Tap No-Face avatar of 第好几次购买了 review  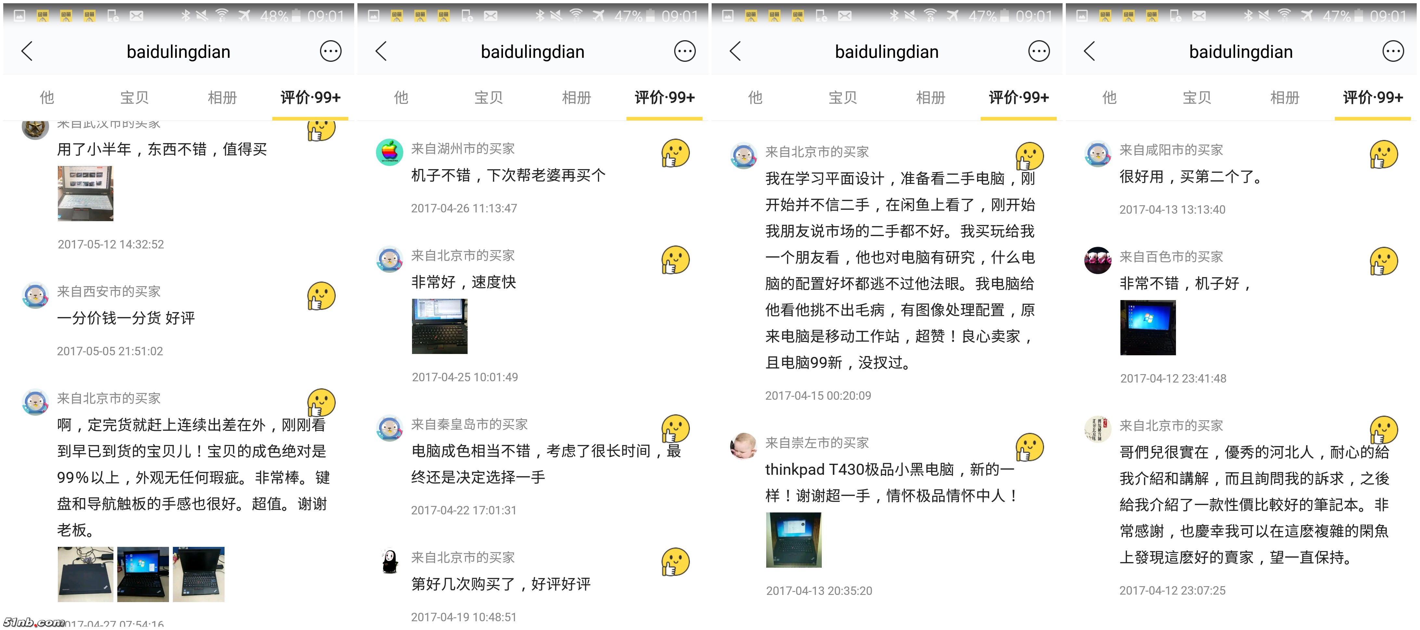point(389,561)
